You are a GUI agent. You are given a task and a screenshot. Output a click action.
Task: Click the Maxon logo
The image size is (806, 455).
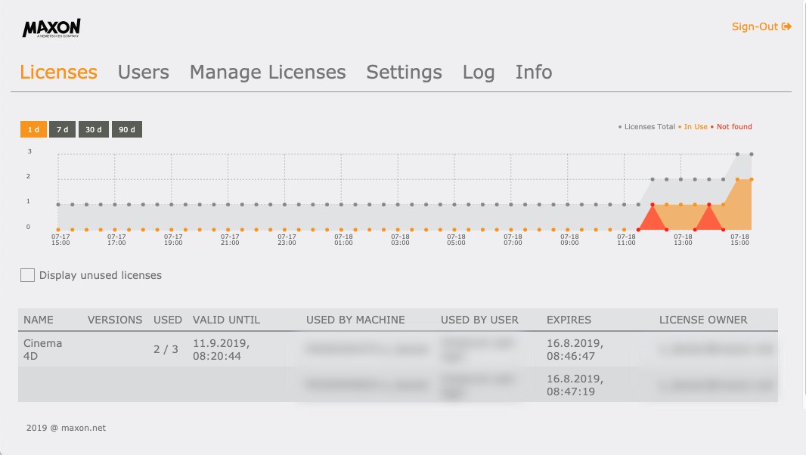point(51,28)
